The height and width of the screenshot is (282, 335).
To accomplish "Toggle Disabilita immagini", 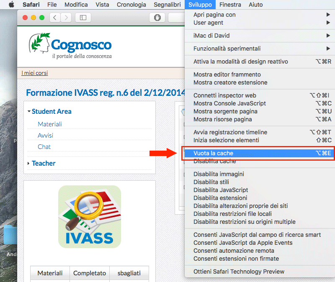I will click(x=260, y=174).
